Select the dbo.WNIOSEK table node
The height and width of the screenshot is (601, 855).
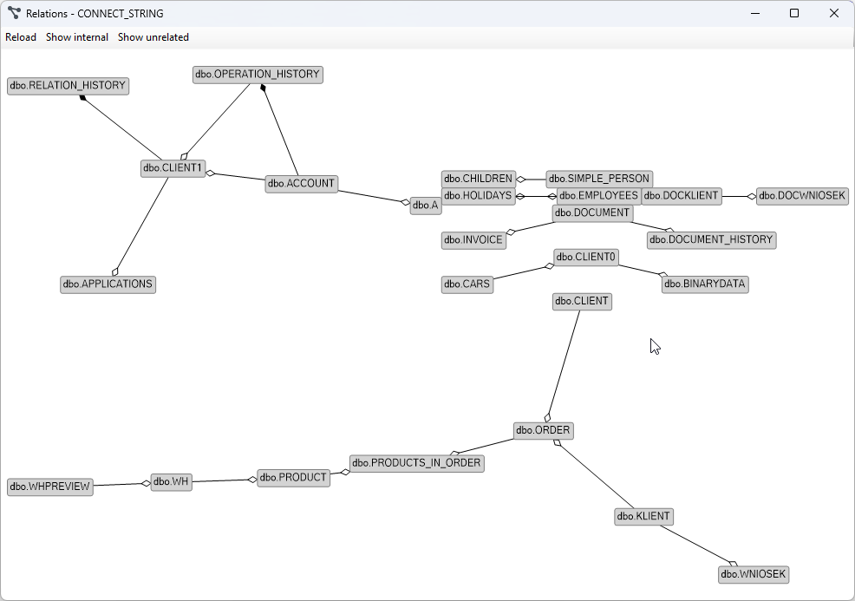pos(754,574)
